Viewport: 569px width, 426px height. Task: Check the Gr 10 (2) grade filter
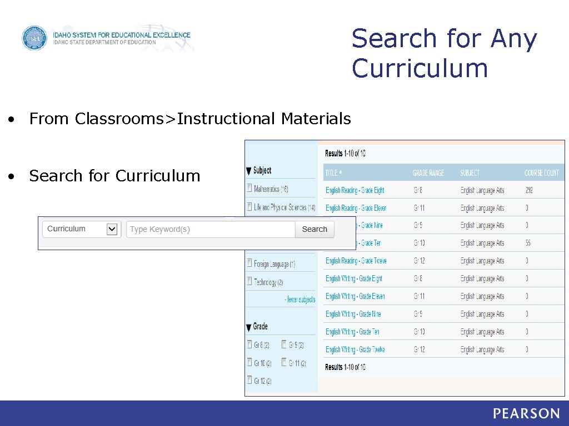click(x=249, y=362)
